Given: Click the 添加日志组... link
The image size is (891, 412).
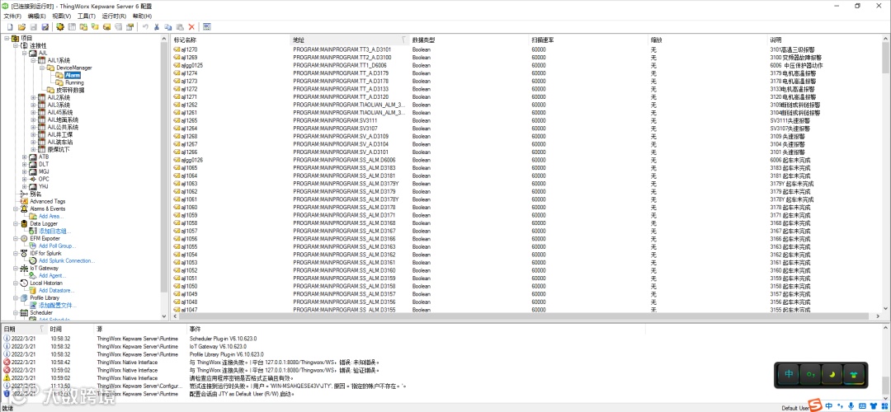Looking at the screenshot, I should point(54,231).
